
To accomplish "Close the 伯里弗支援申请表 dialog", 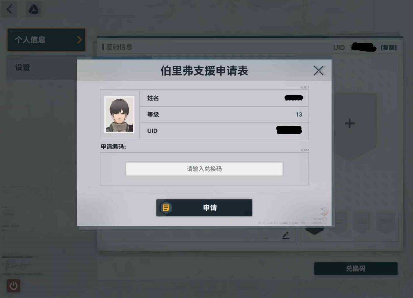I will [x=318, y=70].
